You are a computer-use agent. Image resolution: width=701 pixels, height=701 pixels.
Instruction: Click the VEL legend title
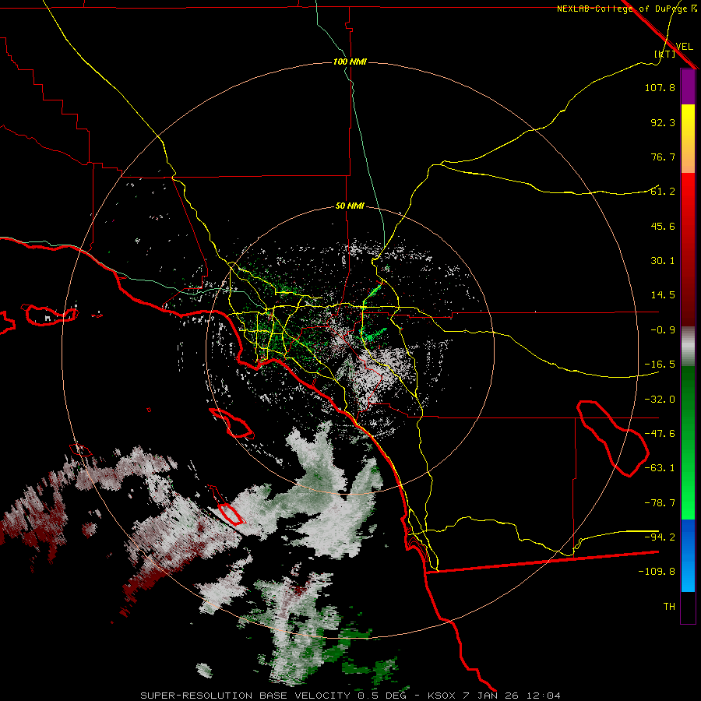click(x=684, y=47)
